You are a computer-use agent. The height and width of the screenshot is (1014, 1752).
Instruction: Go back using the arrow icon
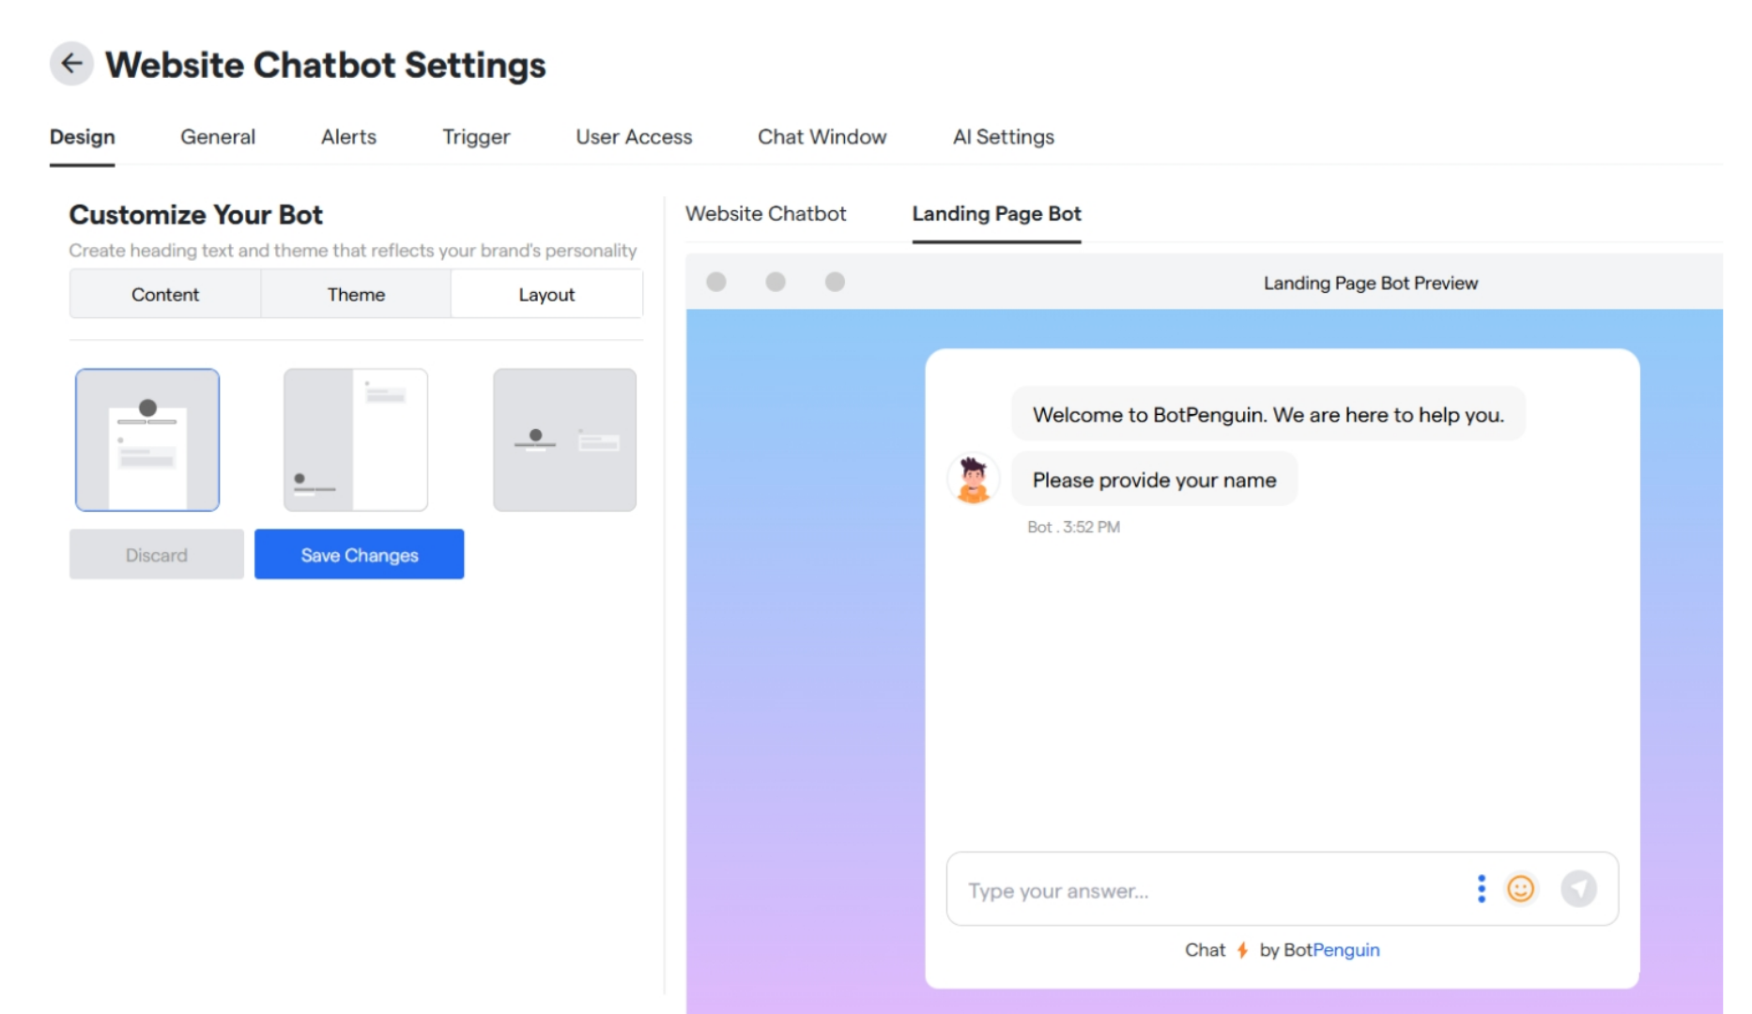click(x=71, y=64)
